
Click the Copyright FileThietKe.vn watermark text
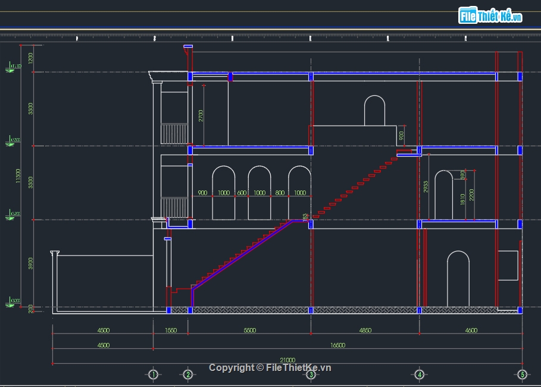269,368
